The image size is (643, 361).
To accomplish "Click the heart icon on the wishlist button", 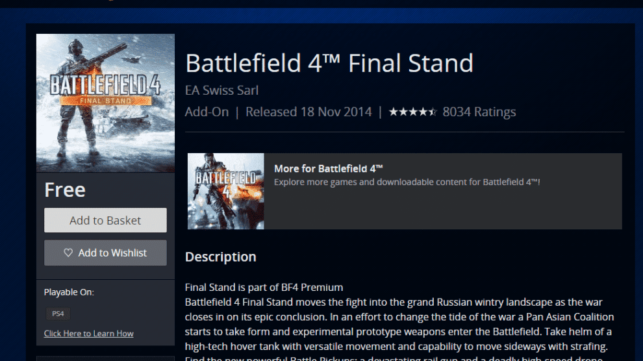I will click(x=68, y=253).
